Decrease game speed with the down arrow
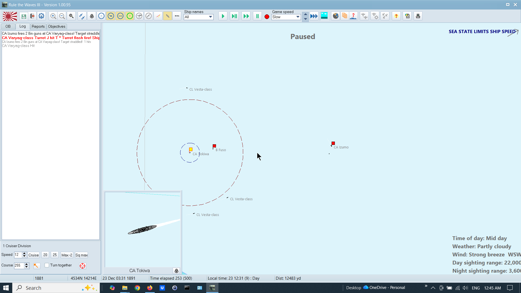The image size is (521, 293). pos(306,19)
